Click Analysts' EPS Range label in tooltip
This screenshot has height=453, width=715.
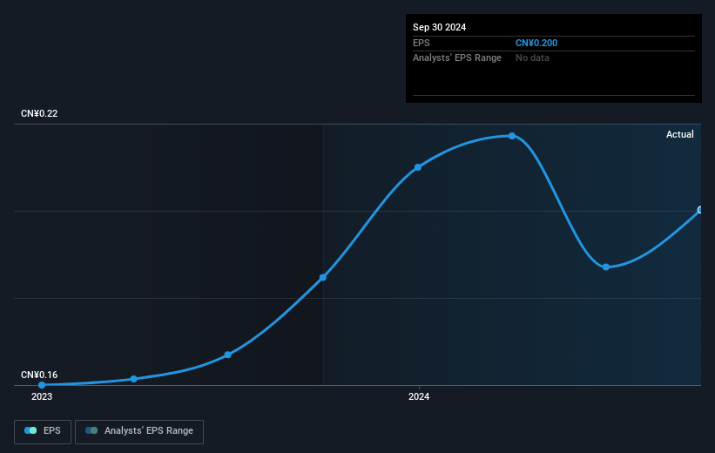tap(457, 58)
